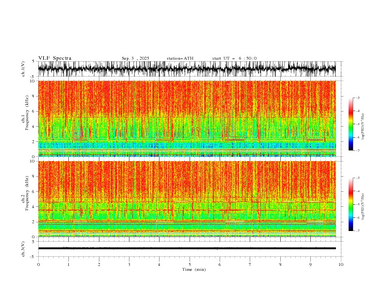Click the ch.2 'Frequency (kHz)' axis label
Screen dimensions: 384x297
click(x=27, y=193)
